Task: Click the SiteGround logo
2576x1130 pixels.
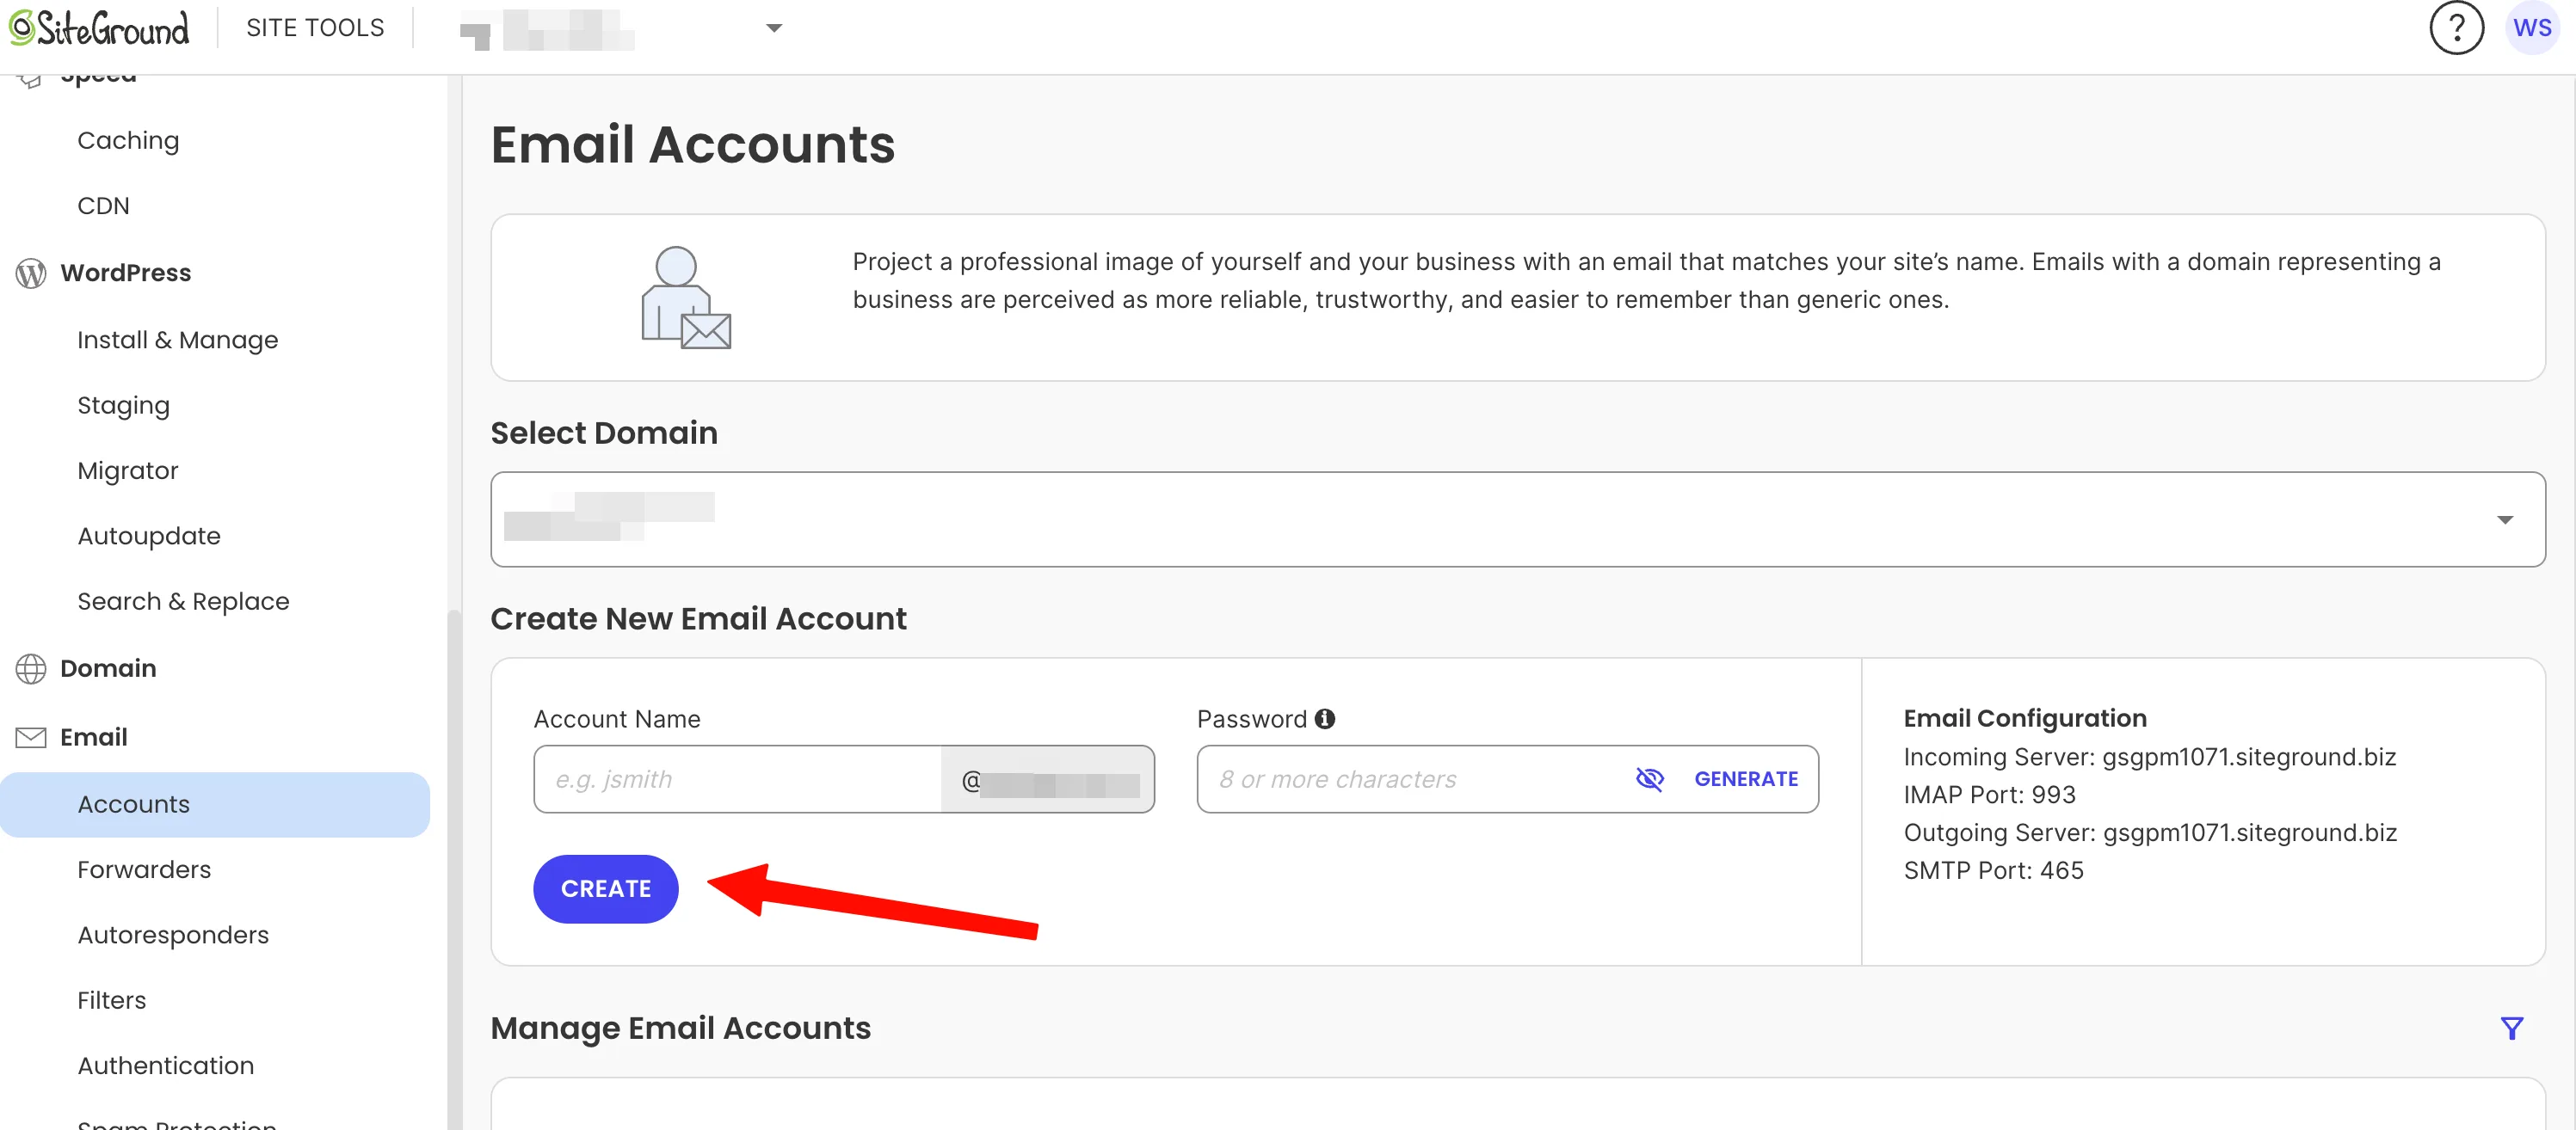Action: tap(99, 28)
